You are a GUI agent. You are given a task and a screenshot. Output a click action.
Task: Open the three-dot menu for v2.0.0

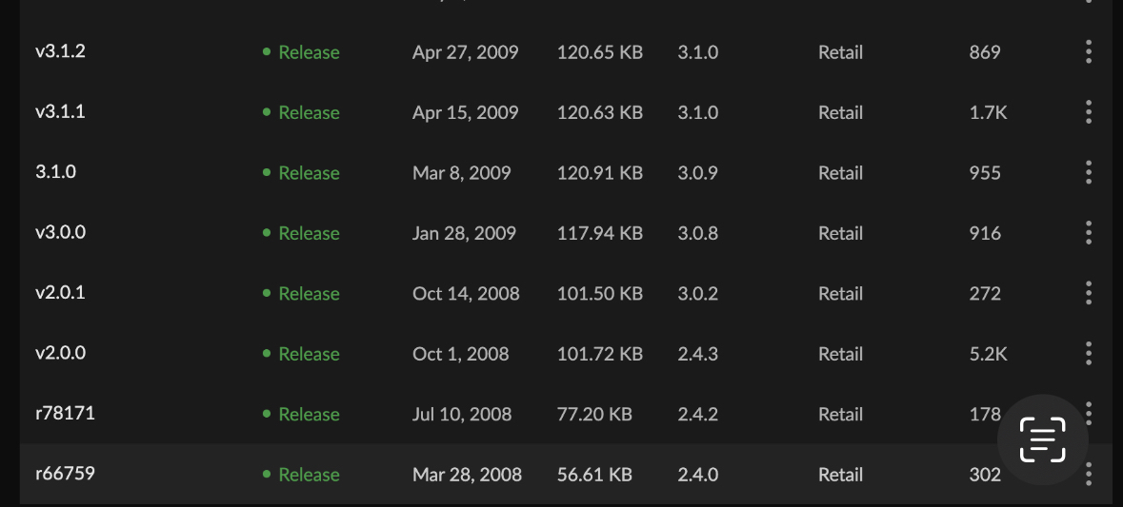[1088, 354]
